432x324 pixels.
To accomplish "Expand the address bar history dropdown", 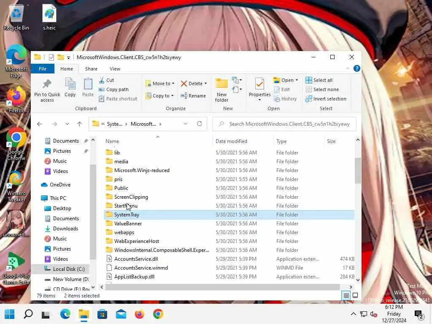I will [x=186, y=124].
